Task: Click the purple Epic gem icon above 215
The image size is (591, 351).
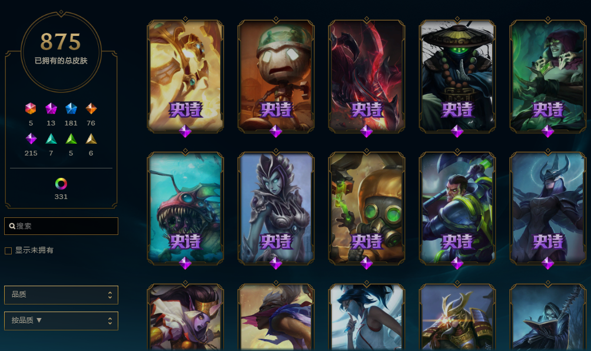Action: coord(31,139)
